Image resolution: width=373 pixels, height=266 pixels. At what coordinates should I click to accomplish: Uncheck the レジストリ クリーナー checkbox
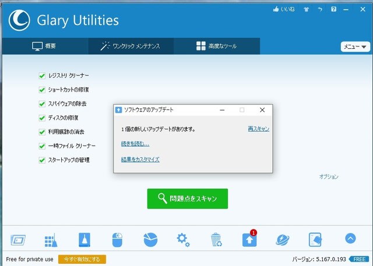(x=42, y=76)
